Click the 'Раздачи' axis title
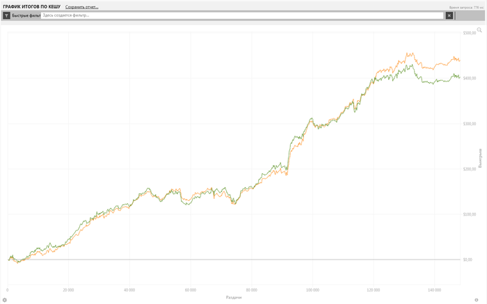487x304 pixels. tap(234, 298)
